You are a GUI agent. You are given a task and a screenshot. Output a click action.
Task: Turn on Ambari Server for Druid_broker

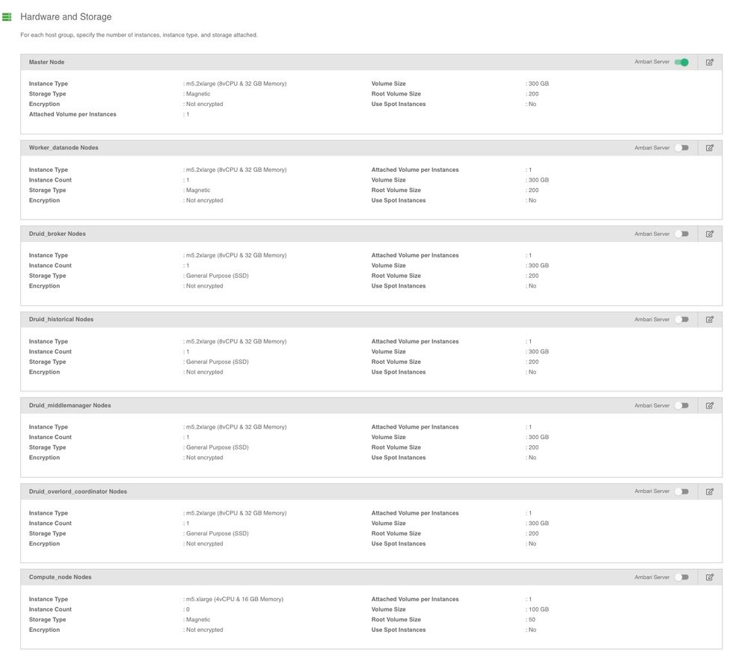tap(681, 234)
